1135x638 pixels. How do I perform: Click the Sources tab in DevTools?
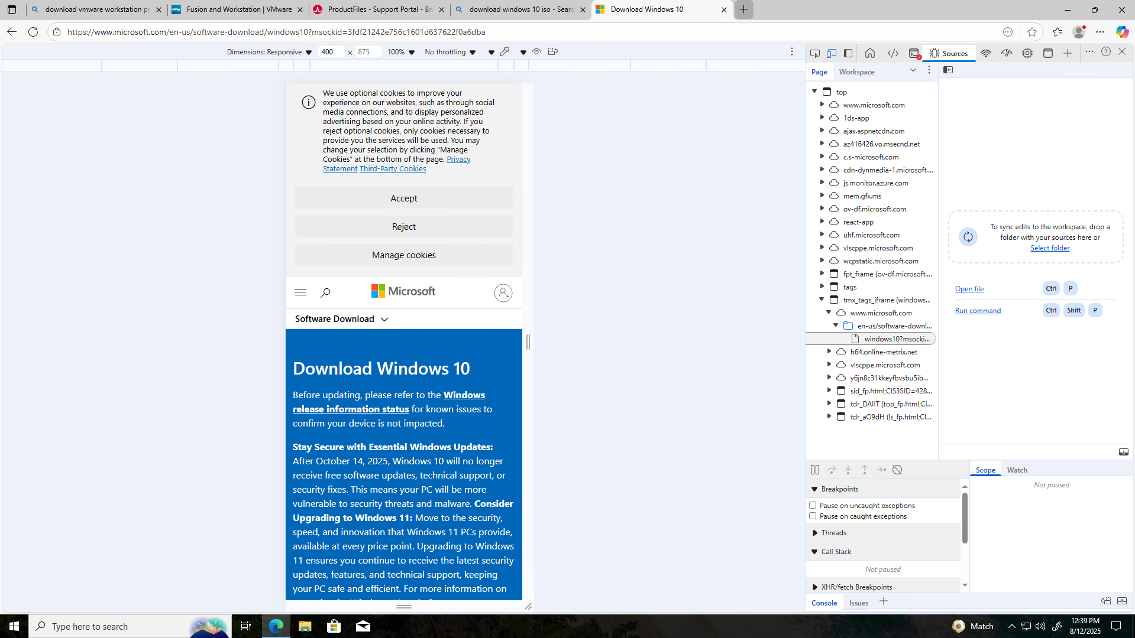coord(949,53)
